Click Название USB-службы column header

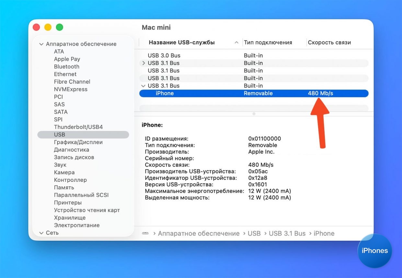(182, 42)
